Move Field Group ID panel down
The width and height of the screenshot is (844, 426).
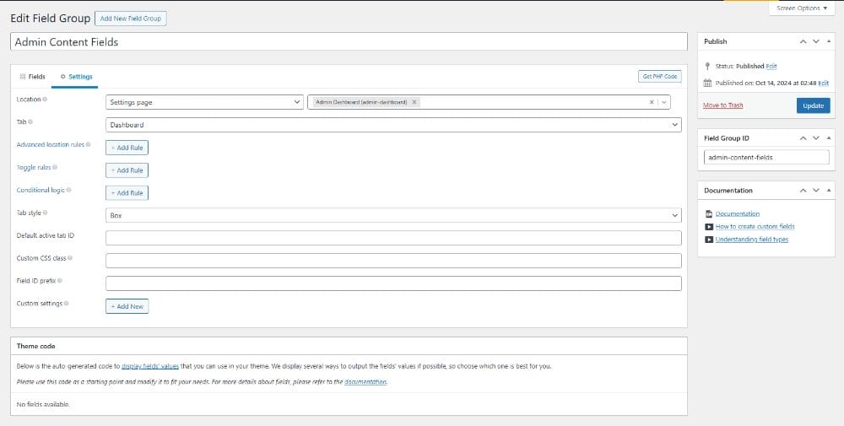click(x=816, y=138)
